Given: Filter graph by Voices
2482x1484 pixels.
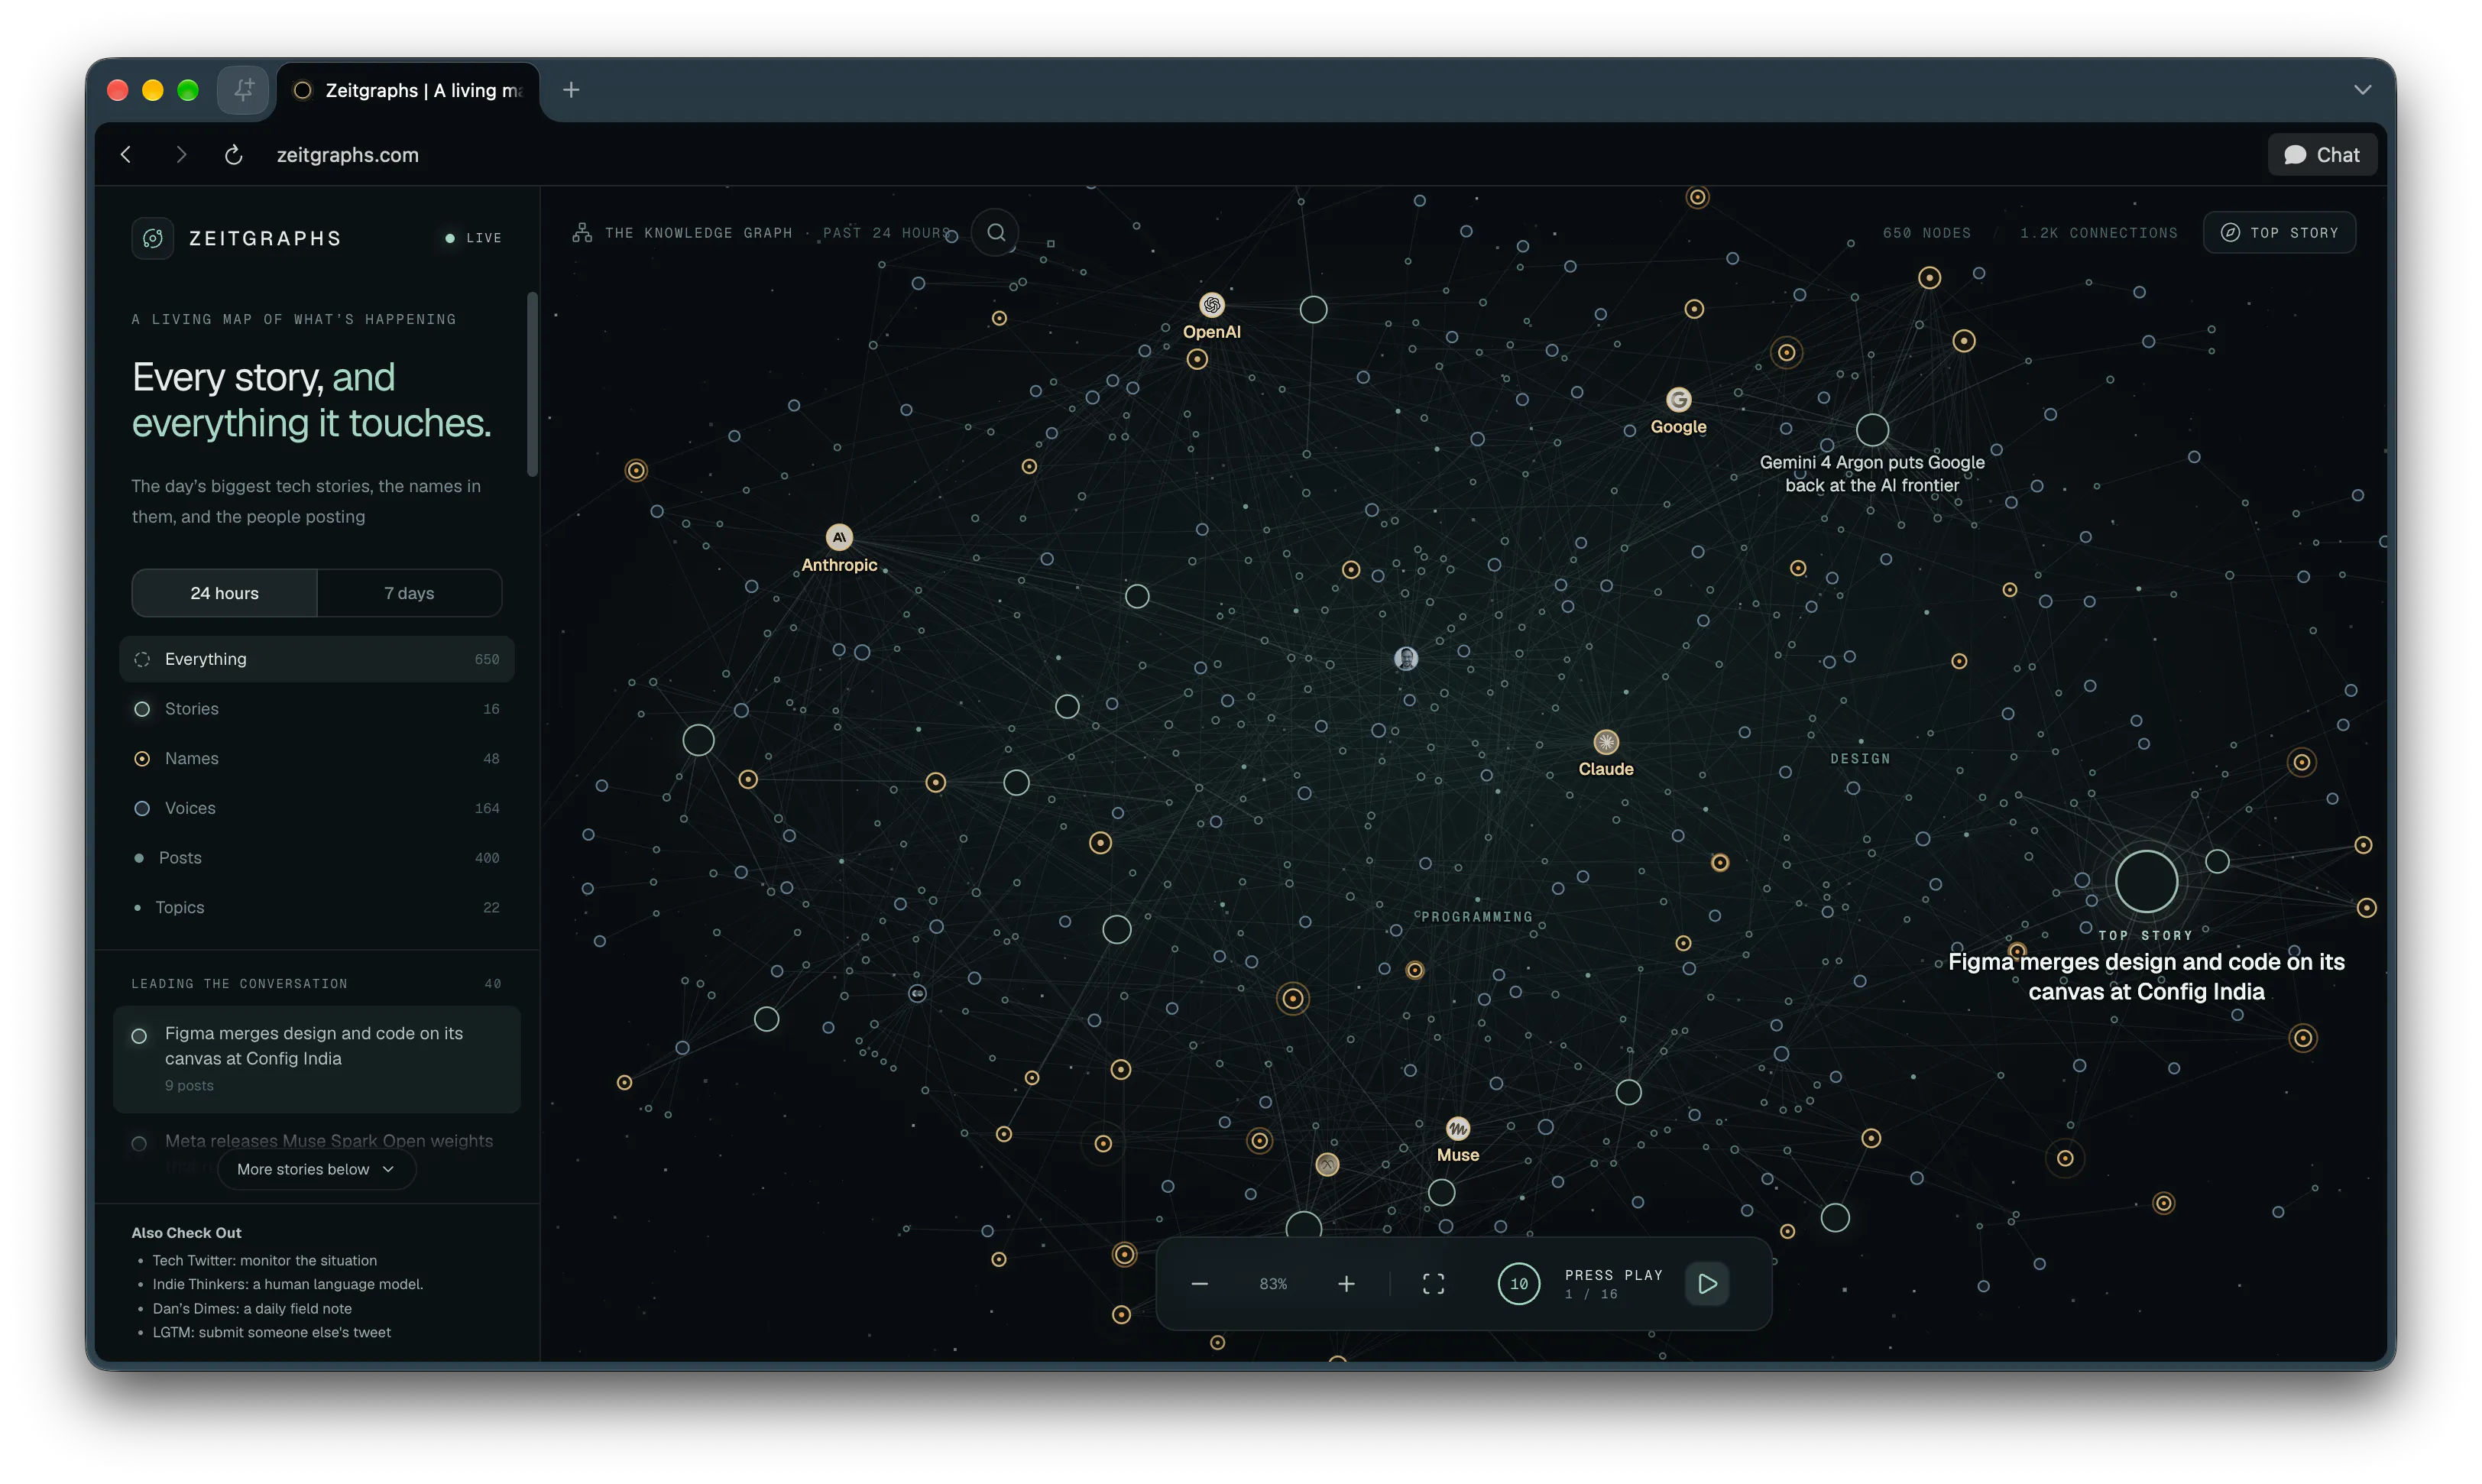Looking at the screenshot, I should [x=317, y=808].
